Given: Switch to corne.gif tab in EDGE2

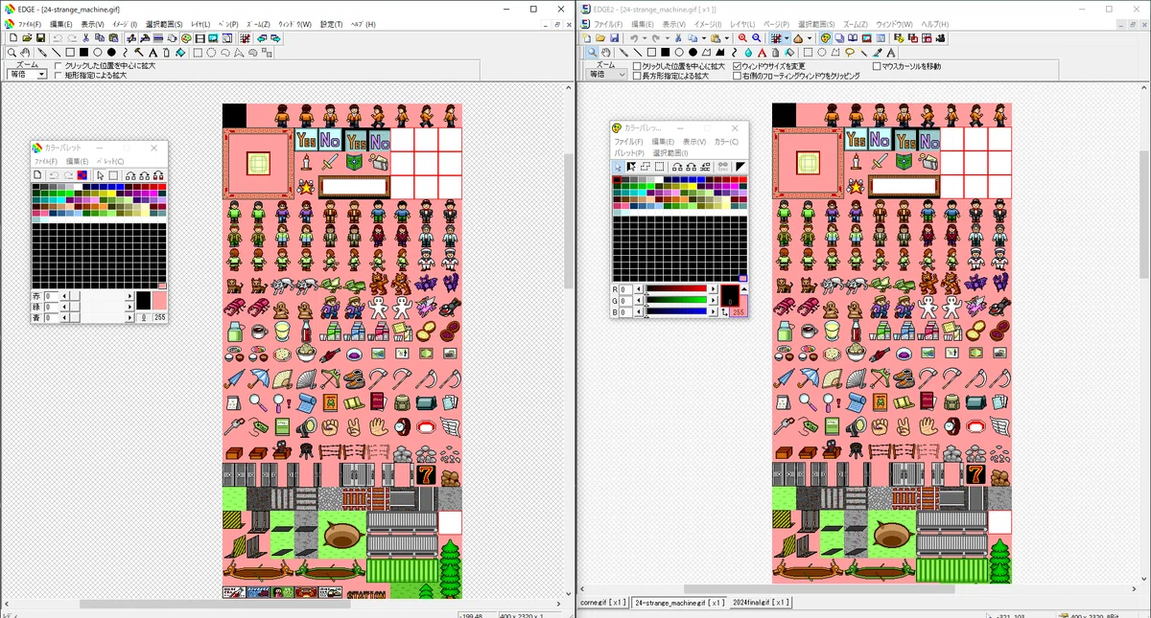Looking at the screenshot, I should point(604,602).
